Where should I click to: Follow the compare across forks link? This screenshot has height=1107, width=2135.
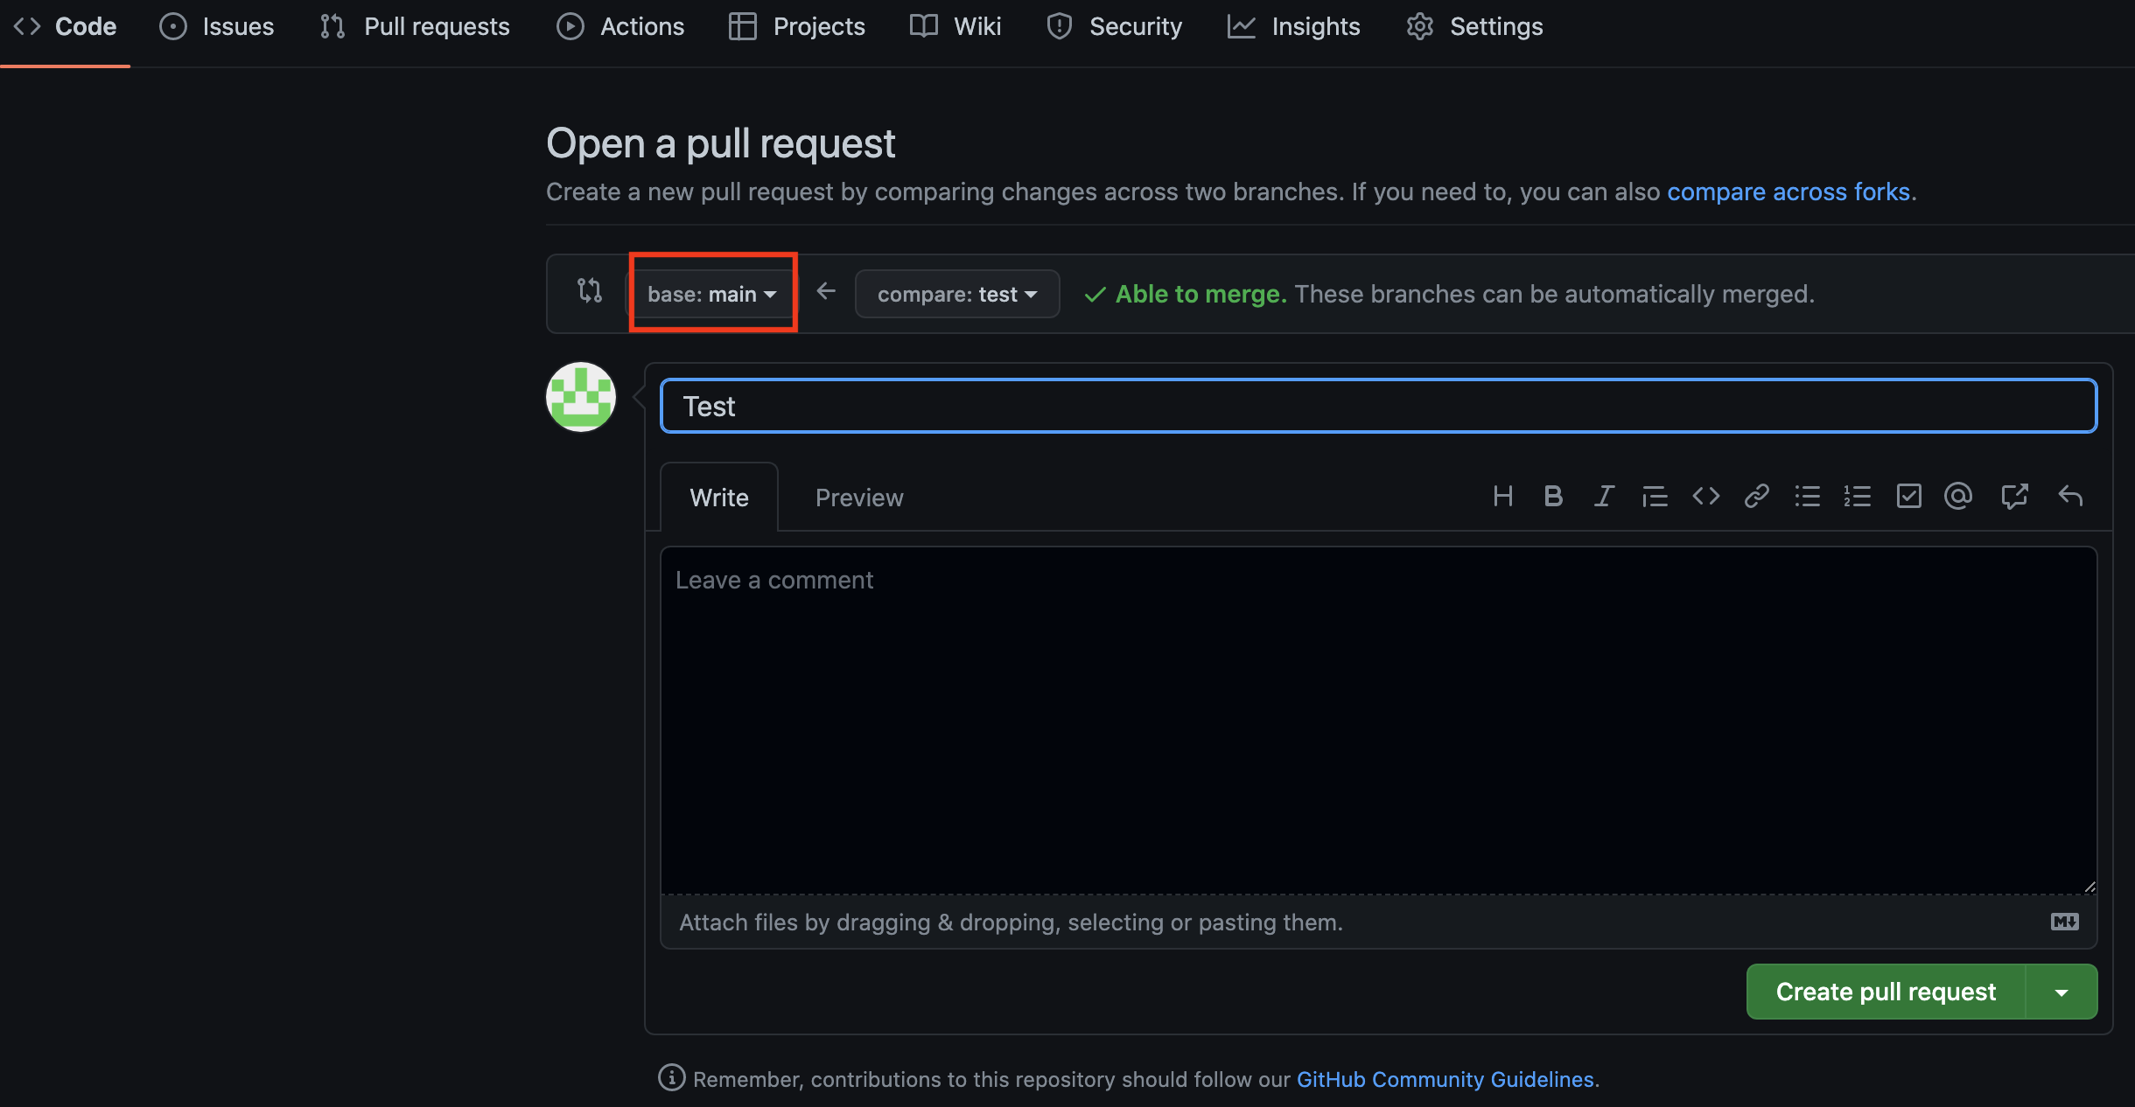tap(1788, 191)
